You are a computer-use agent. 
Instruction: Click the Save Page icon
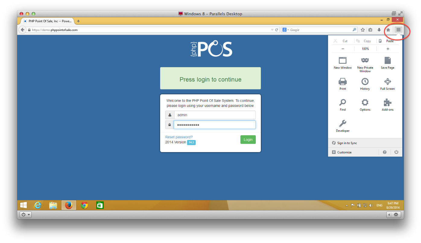point(388,61)
